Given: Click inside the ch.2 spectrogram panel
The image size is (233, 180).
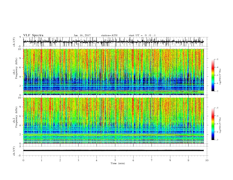Looking at the screenshot, I should [114, 121].
